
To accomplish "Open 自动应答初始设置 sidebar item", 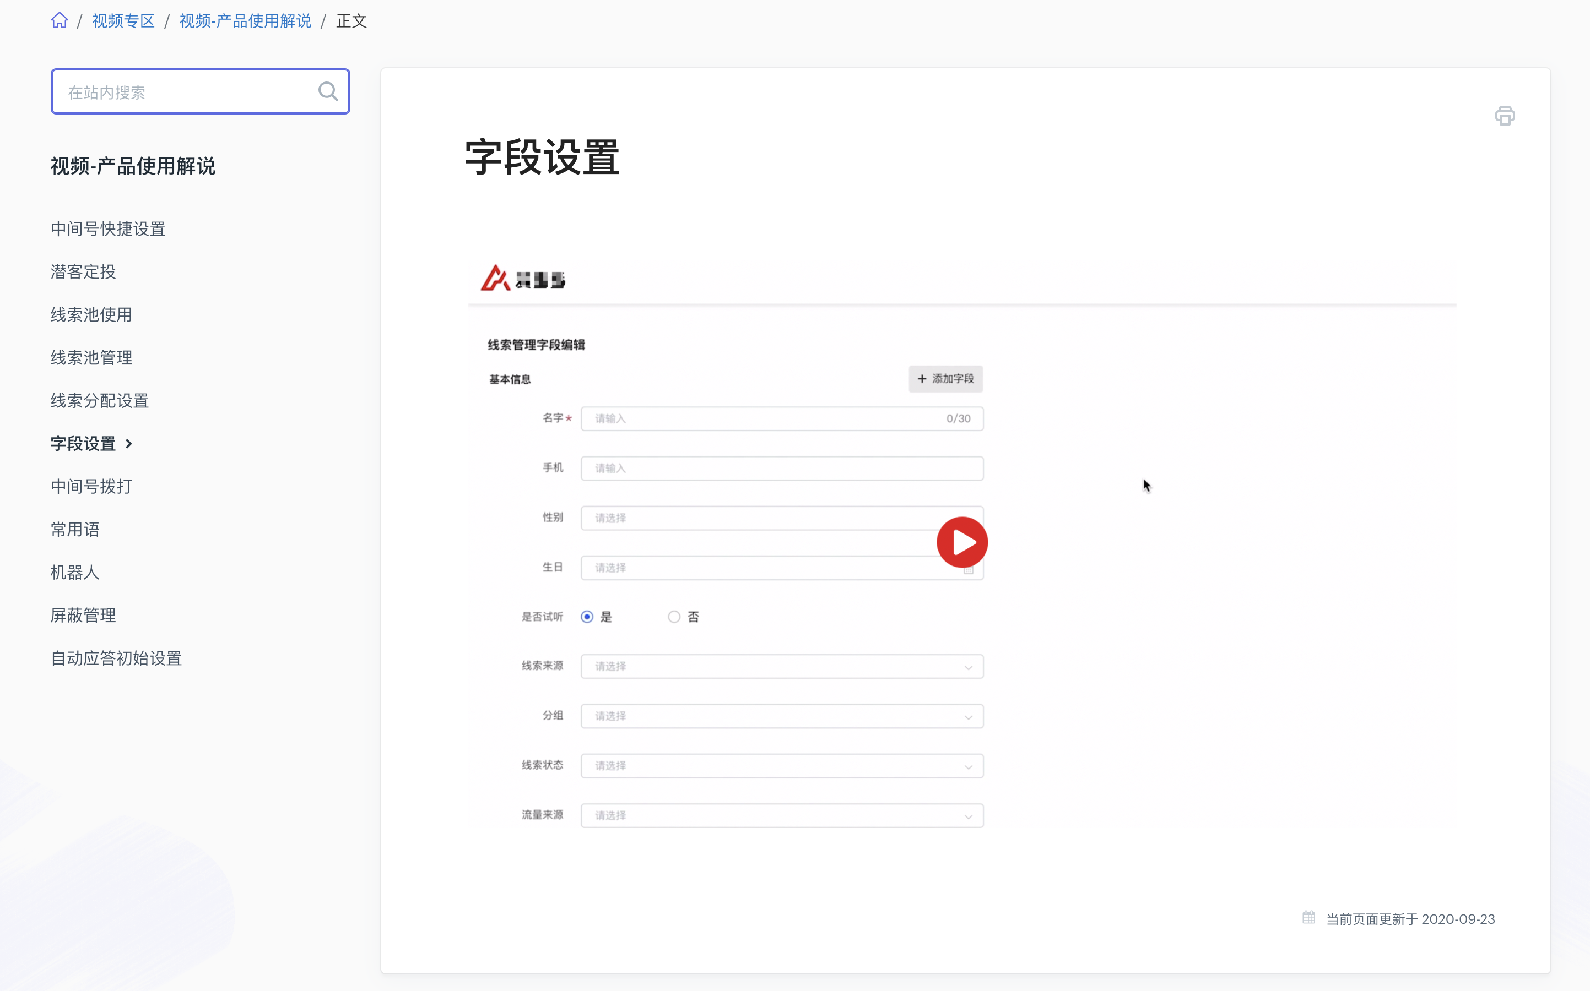I will 116,658.
